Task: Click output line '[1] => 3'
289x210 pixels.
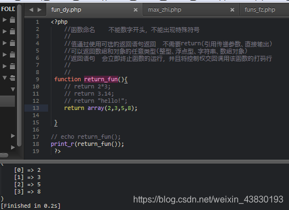Action: point(28,177)
